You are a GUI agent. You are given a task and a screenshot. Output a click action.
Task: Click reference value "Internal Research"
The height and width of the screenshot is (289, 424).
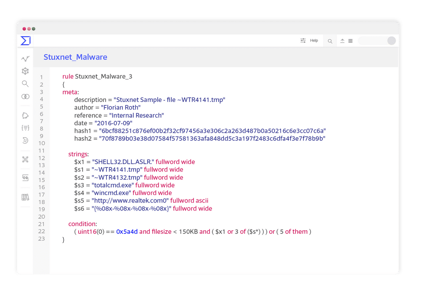(136, 115)
